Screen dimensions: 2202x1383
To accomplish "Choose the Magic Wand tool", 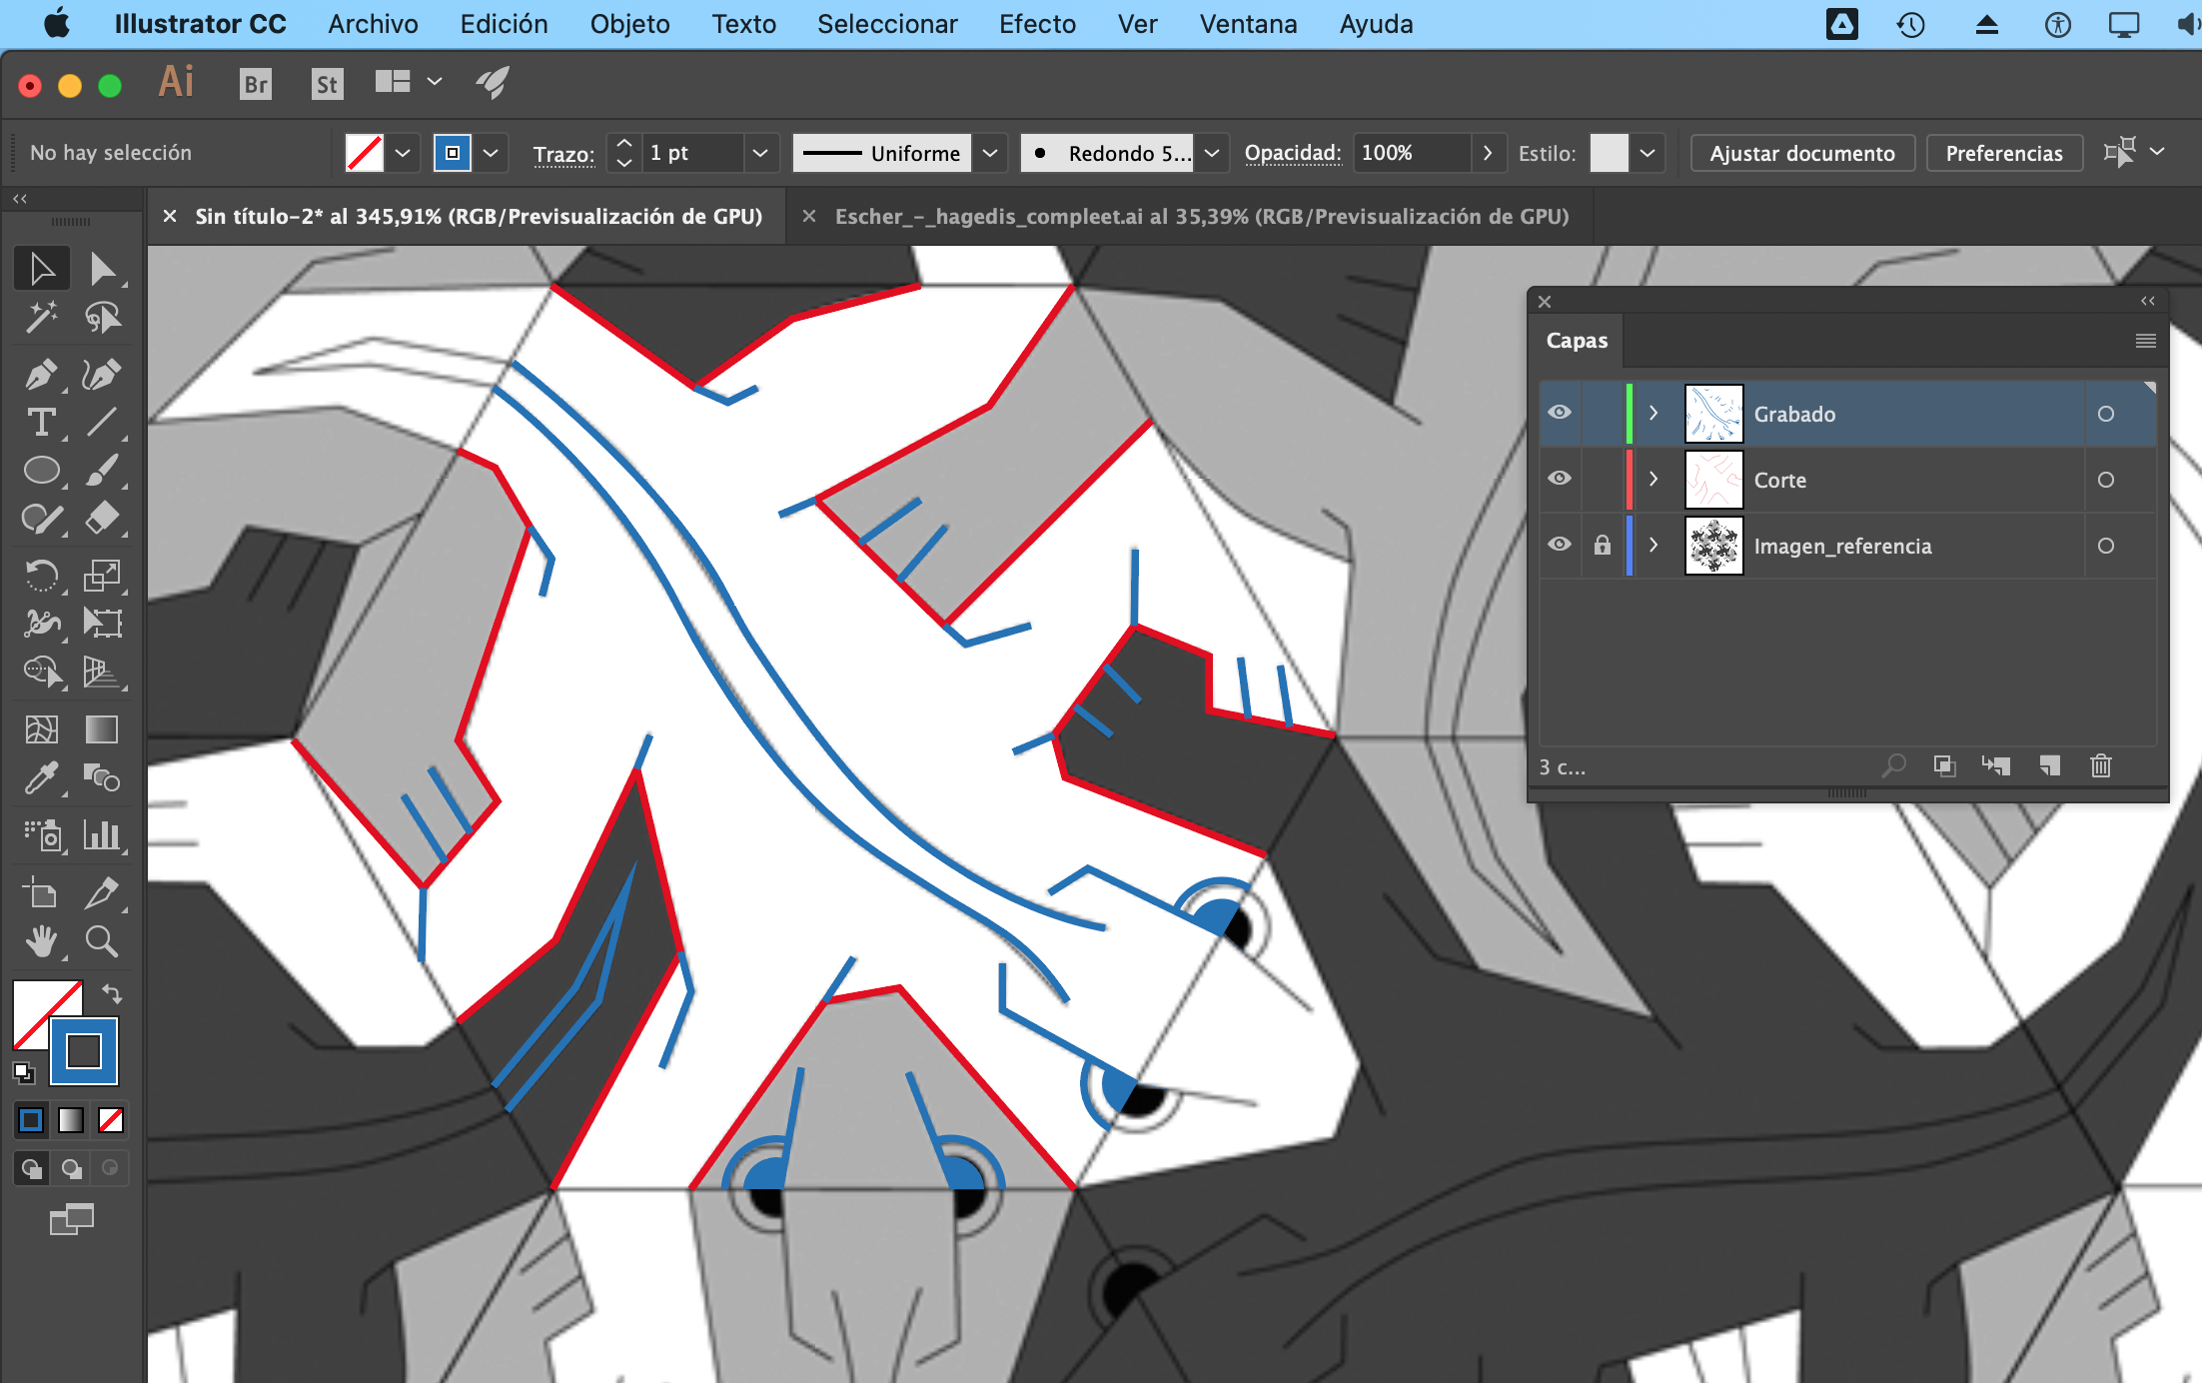I will [42, 318].
